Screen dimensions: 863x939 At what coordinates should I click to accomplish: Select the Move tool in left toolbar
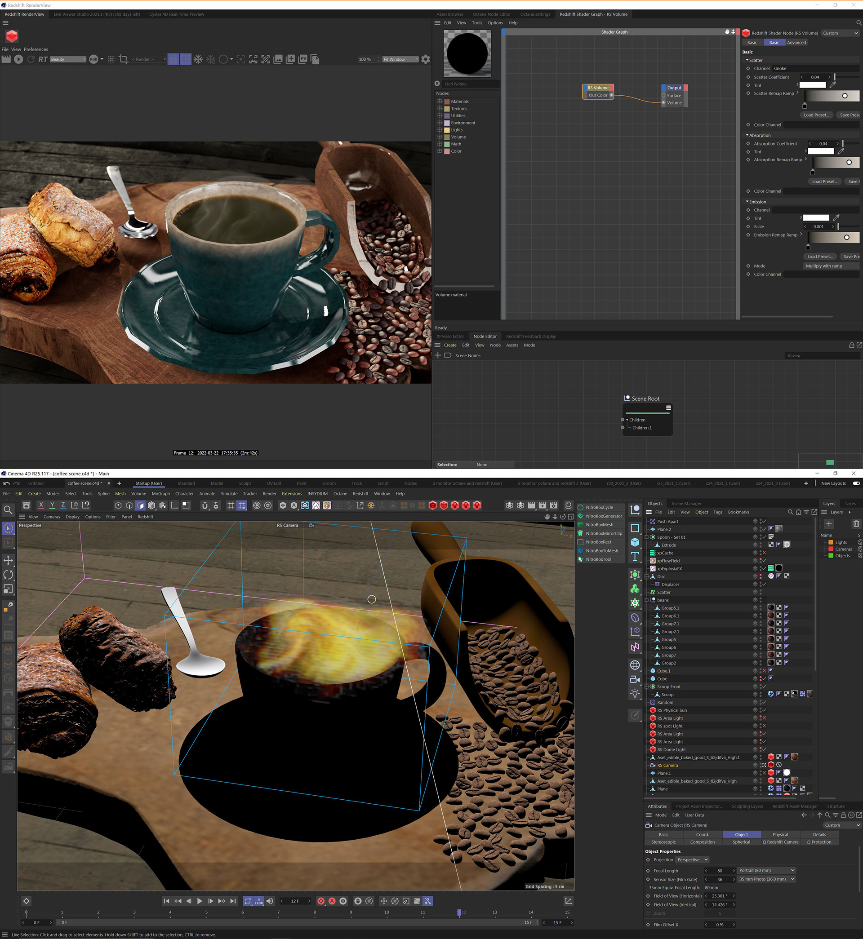[x=8, y=560]
